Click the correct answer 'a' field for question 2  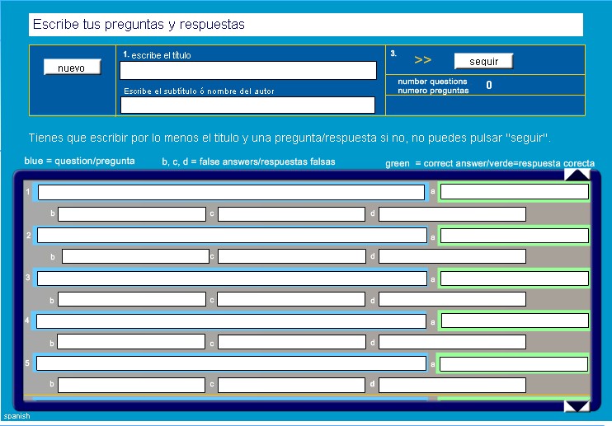pyautogui.click(x=515, y=236)
